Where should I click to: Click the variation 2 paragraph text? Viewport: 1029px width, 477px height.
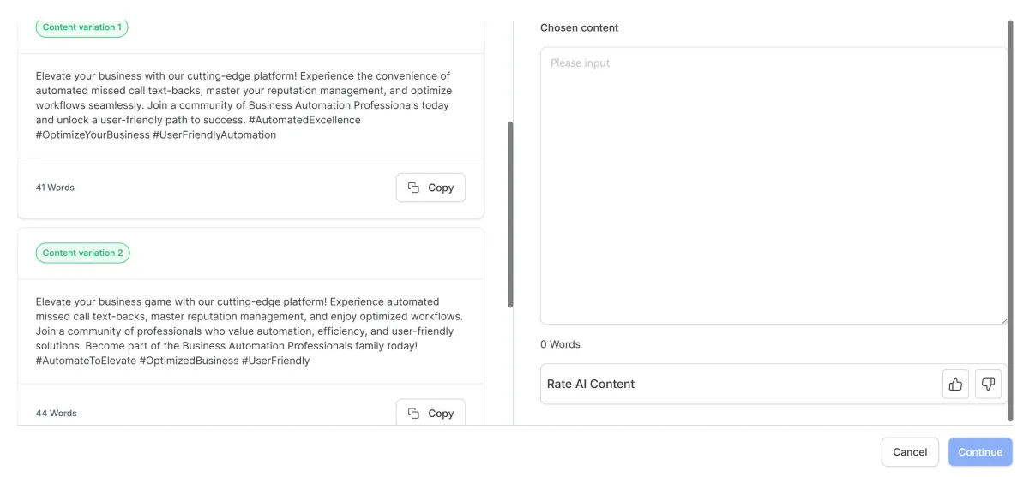(250, 331)
